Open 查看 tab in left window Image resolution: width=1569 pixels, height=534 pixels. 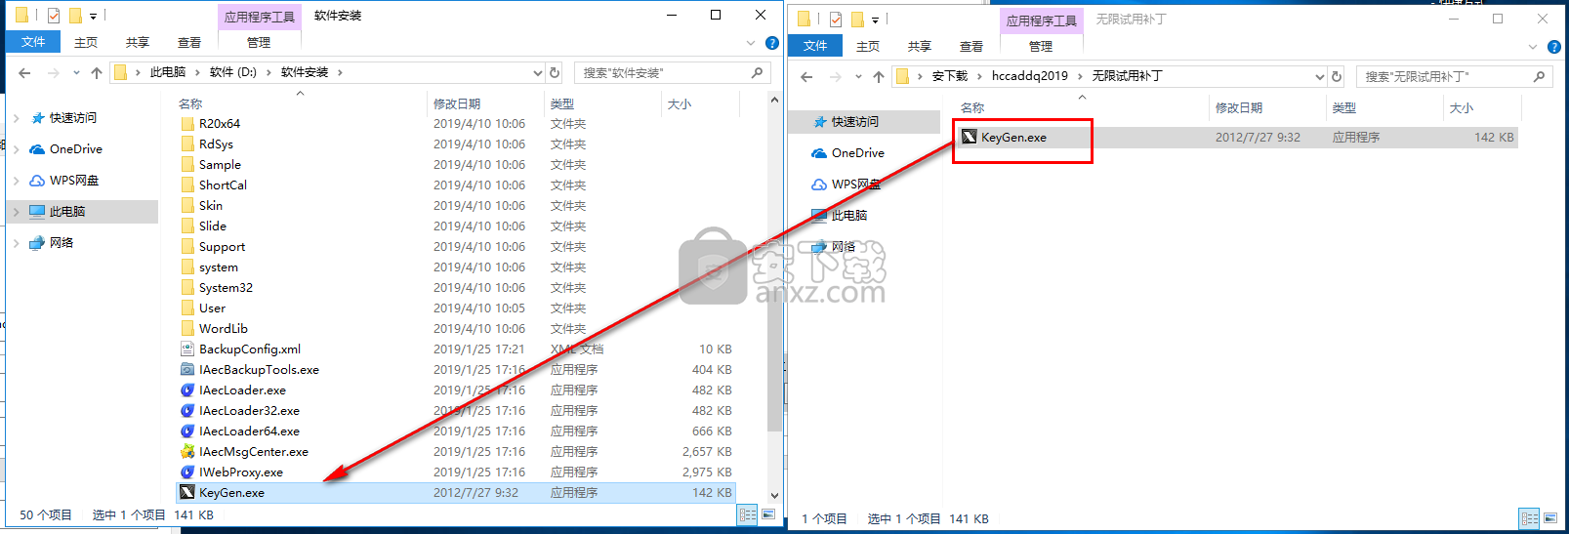189,42
